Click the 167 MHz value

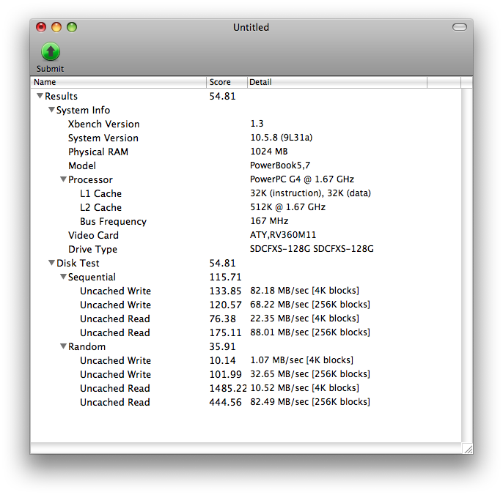[269, 220]
